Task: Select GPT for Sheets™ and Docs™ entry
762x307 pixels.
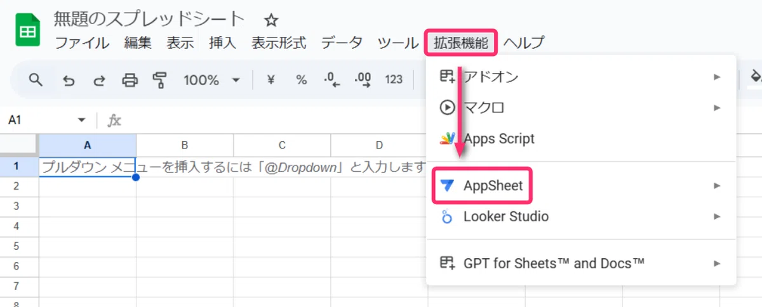Action: point(581,263)
